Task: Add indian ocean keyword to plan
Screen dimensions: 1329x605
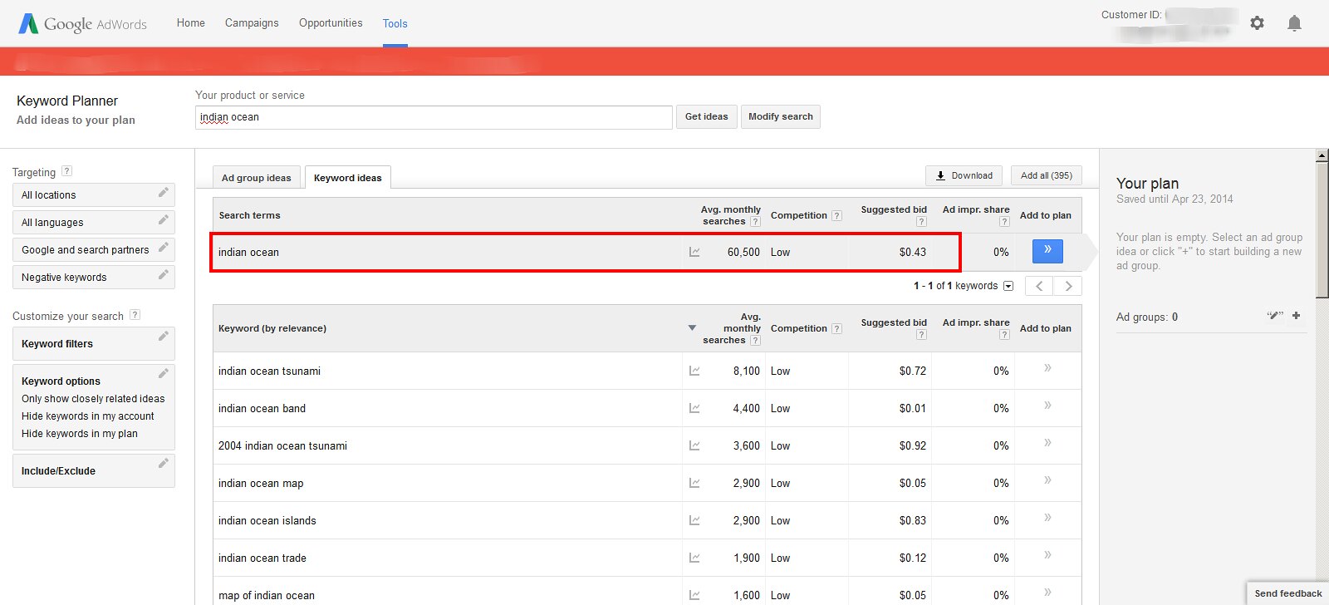Action: pos(1047,251)
